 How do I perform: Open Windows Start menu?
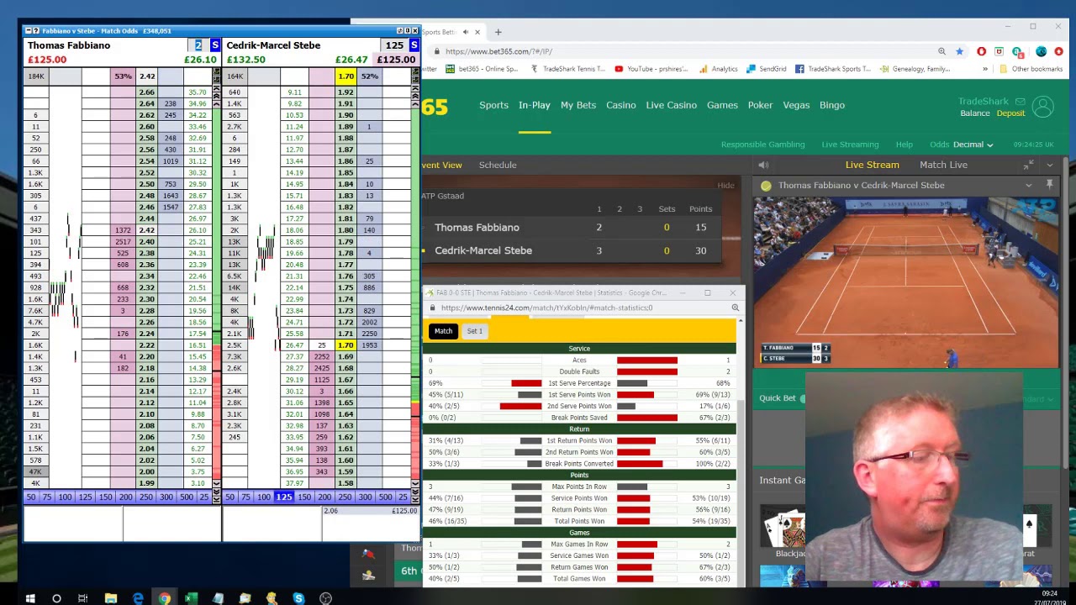pyautogui.click(x=30, y=598)
